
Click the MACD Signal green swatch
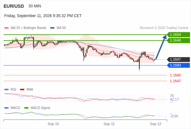(x=26, y=108)
